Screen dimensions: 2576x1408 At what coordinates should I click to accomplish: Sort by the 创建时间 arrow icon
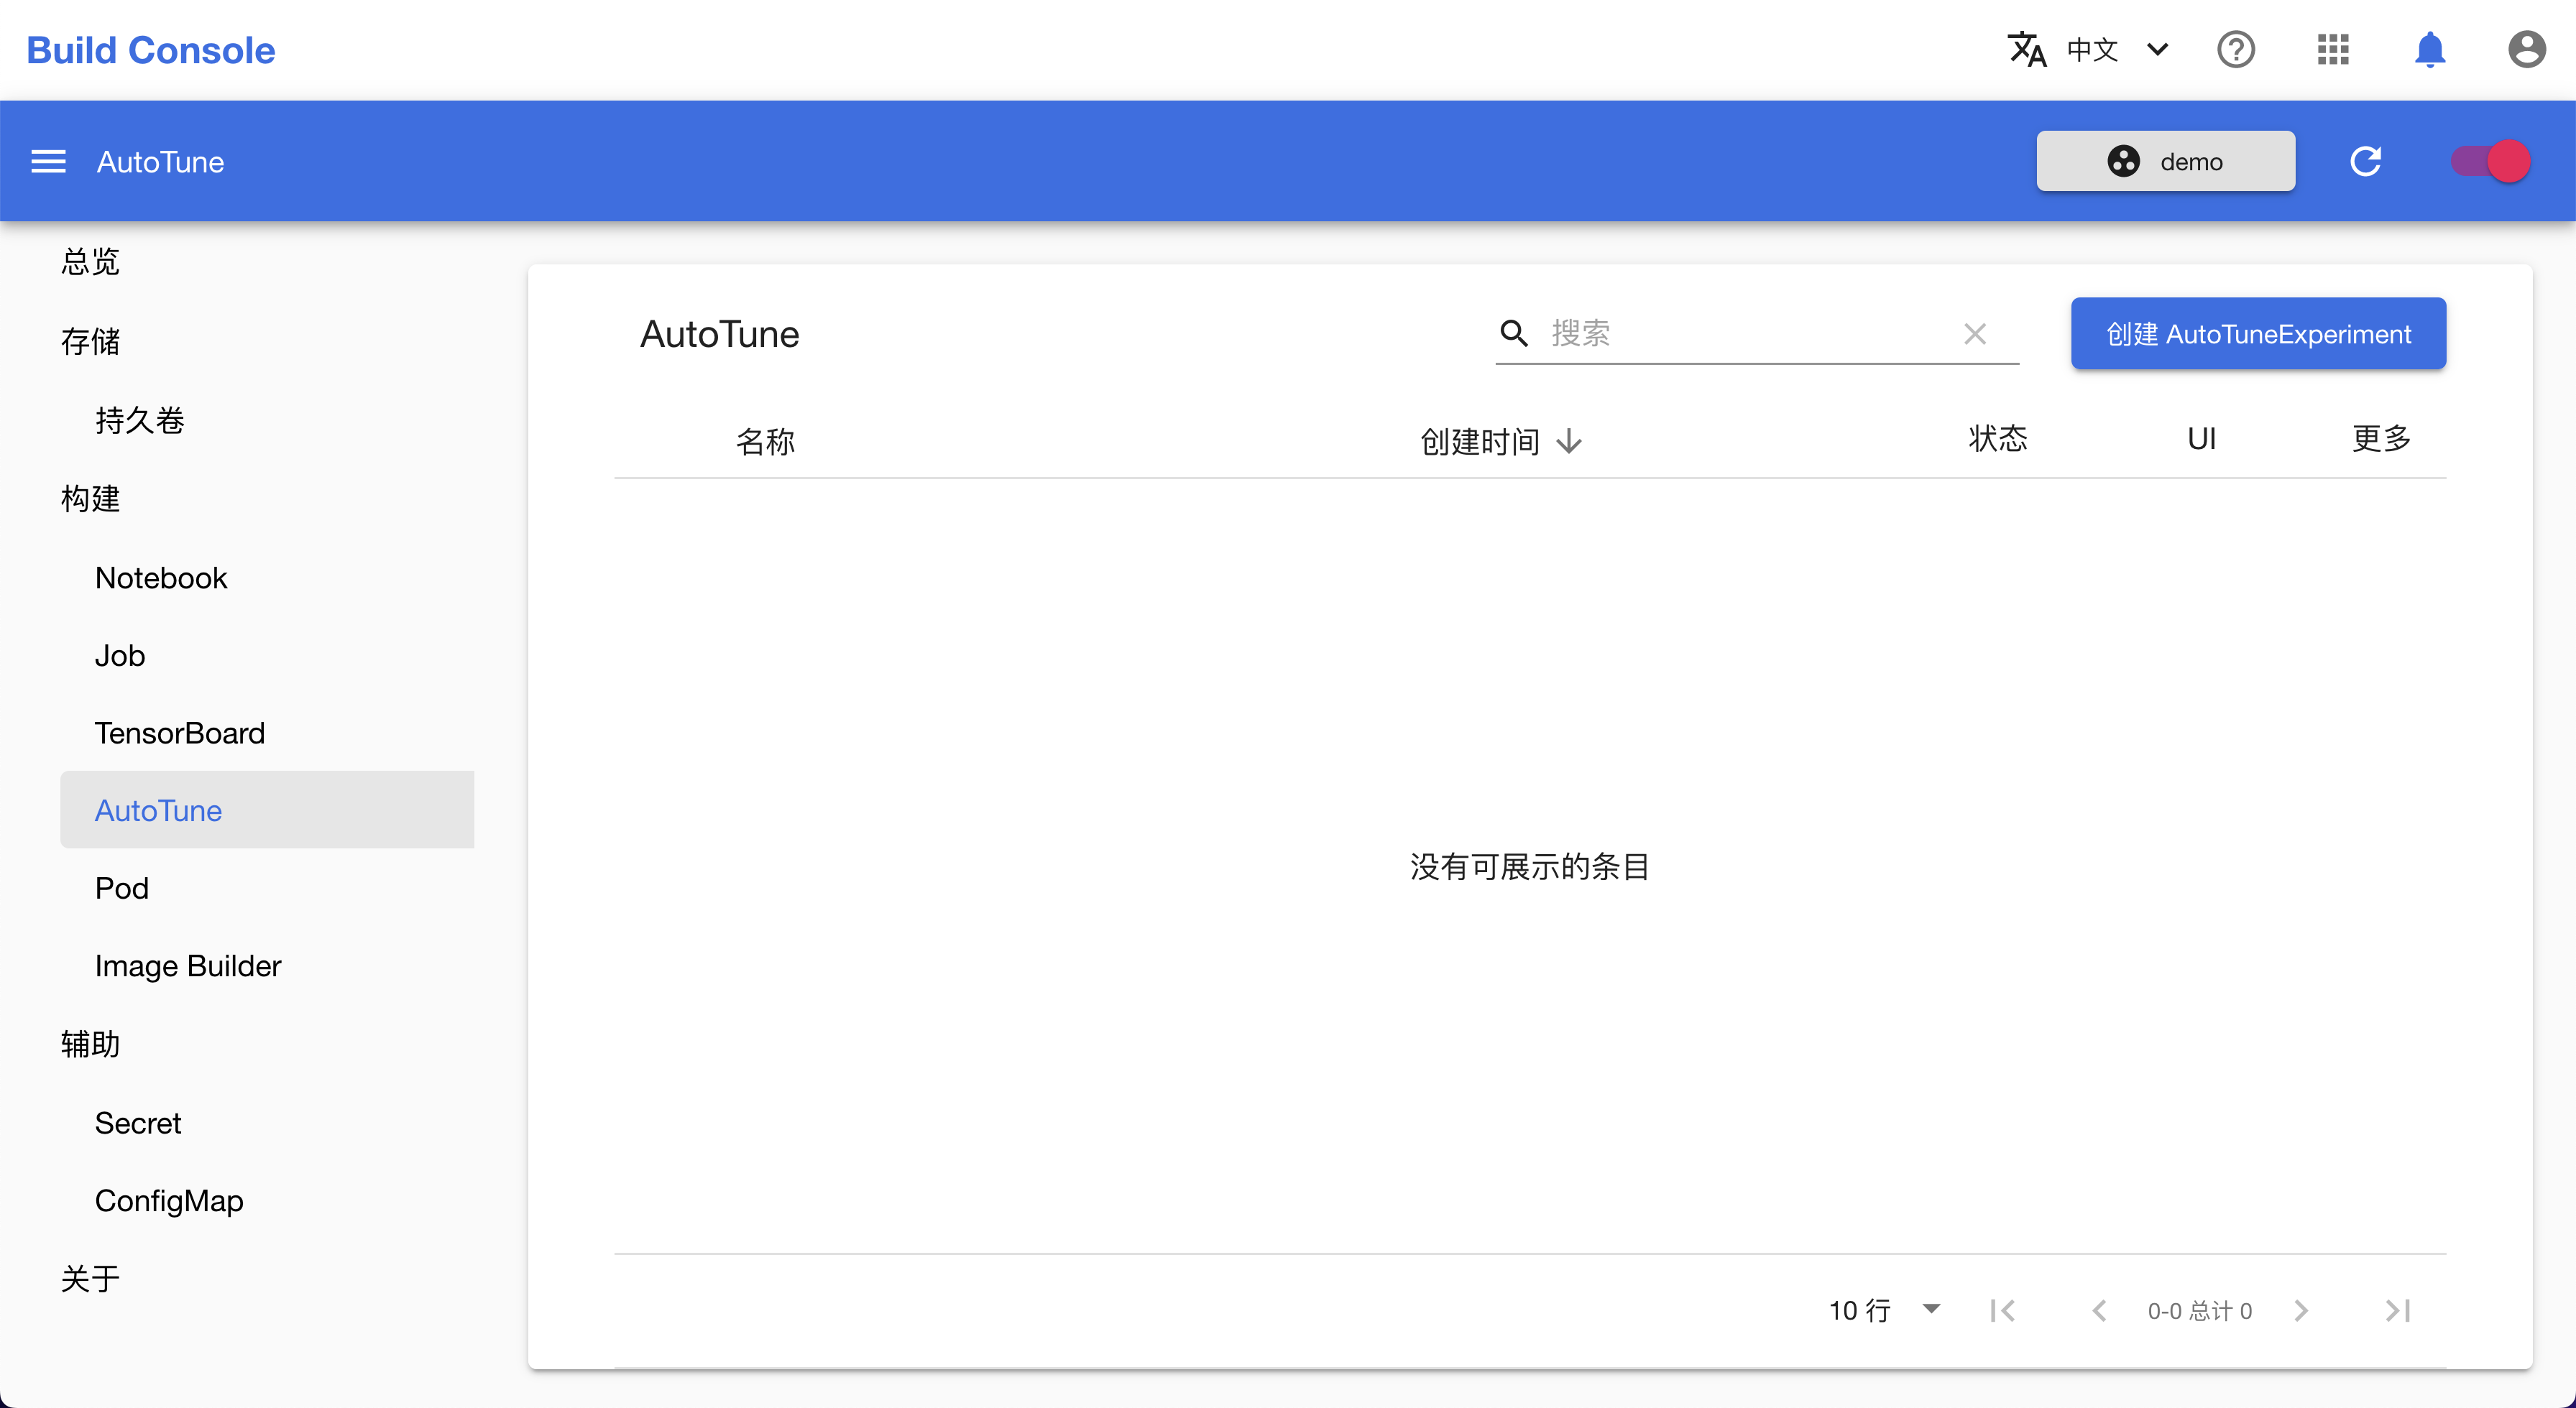click(1569, 440)
